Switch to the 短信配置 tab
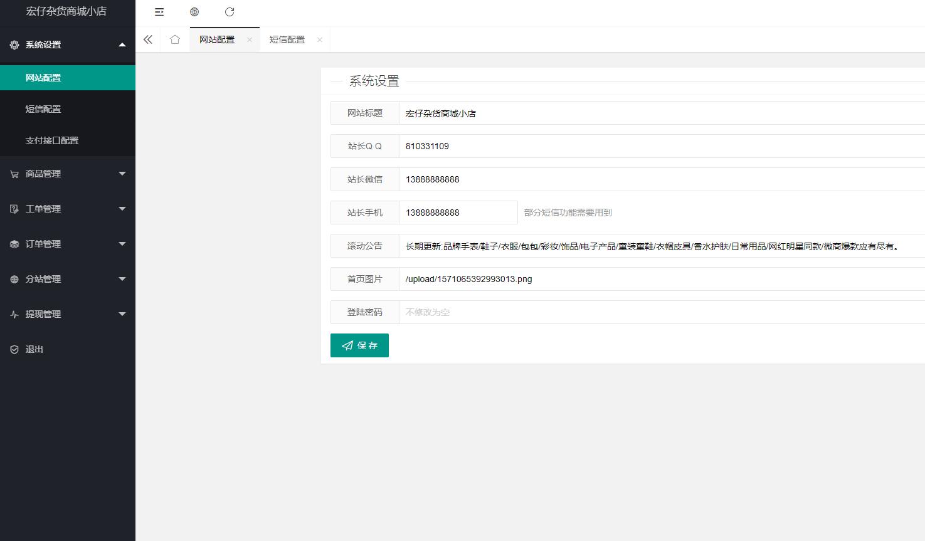Viewport: 925px width, 541px height. (x=287, y=39)
